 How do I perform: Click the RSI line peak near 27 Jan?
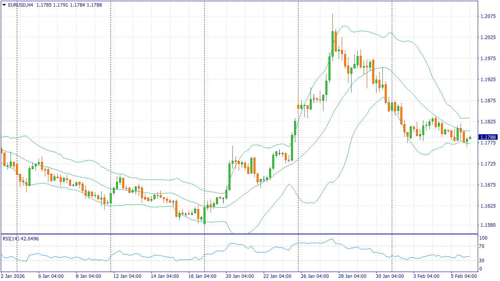pyautogui.click(x=332, y=239)
